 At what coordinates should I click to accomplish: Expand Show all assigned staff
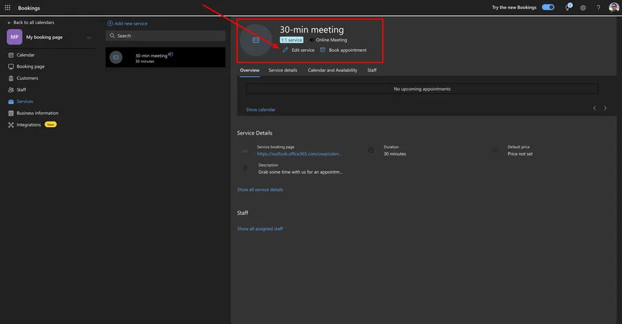[x=260, y=229]
